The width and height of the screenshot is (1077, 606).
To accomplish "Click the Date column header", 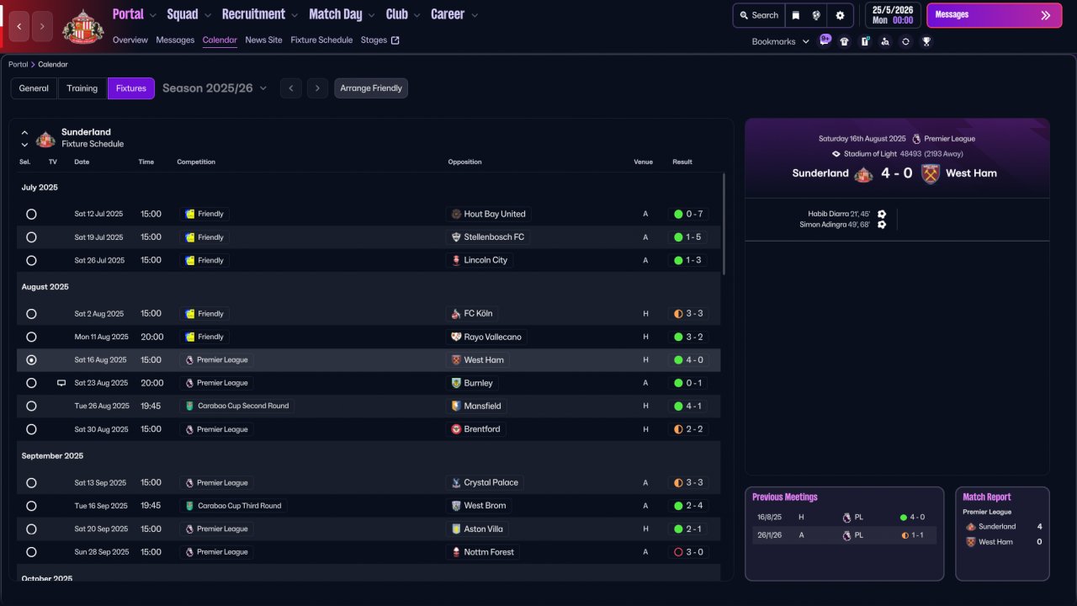I will click(82, 162).
